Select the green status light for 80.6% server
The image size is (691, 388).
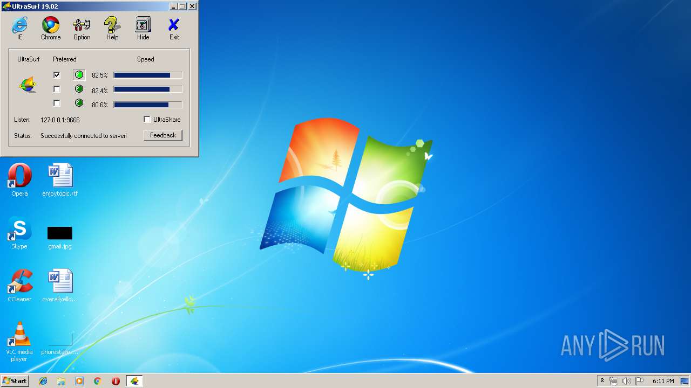coord(79,103)
